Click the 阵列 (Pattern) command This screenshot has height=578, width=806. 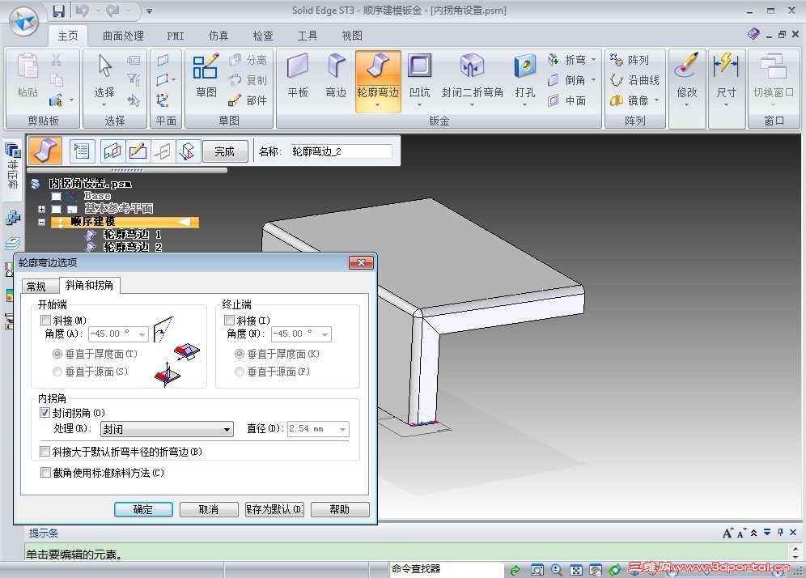click(629, 60)
